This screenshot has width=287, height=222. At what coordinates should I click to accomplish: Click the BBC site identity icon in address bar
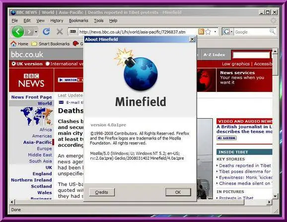pos(73,32)
